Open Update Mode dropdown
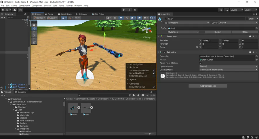Screen dimensions: 259x139 tap(228, 66)
